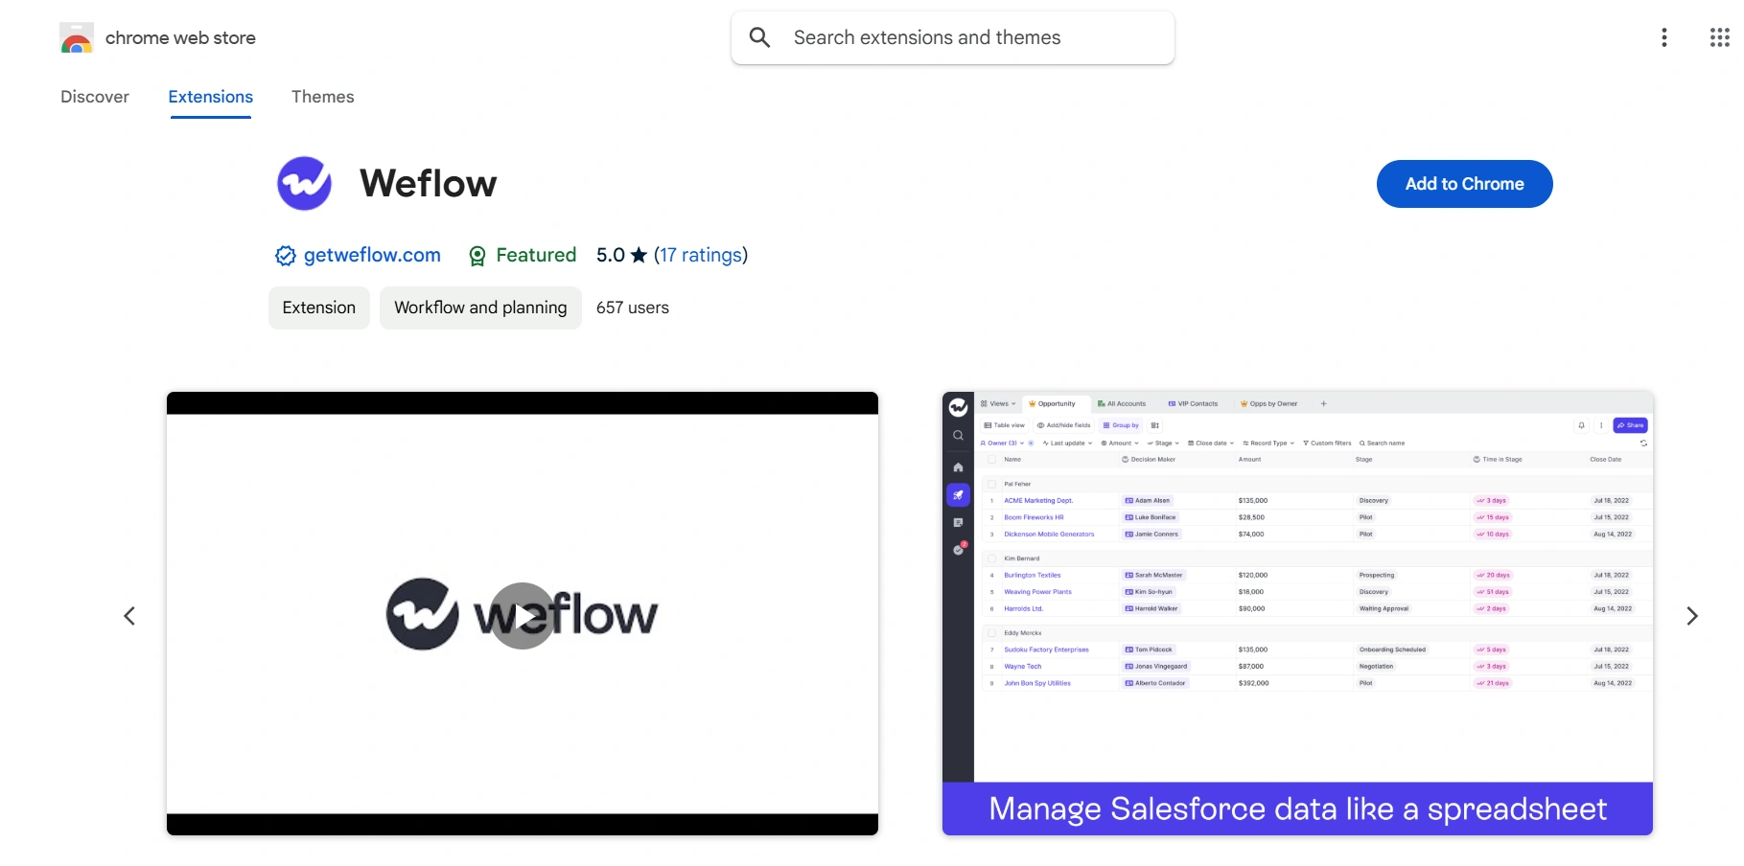The image size is (1744, 866).
Task: Click the Add to Chrome button
Action: tap(1463, 184)
